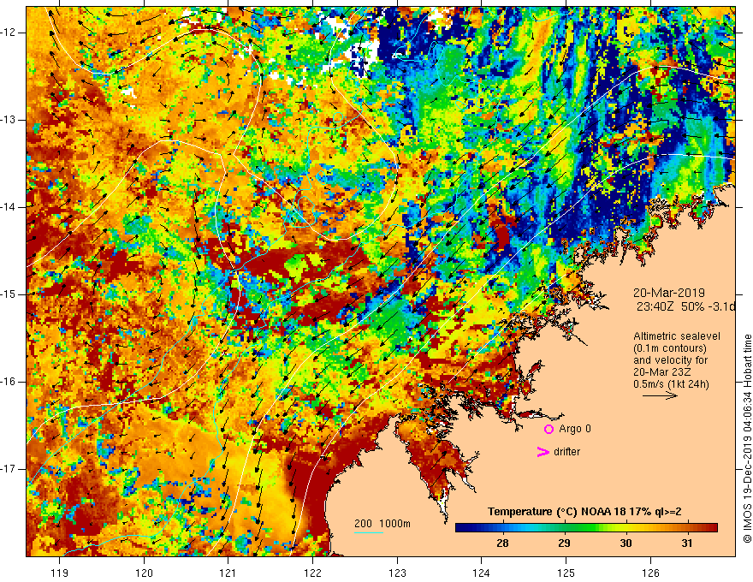Click the 120 longitude axis label
The width and height of the screenshot is (753, 582).
(144, 573)
